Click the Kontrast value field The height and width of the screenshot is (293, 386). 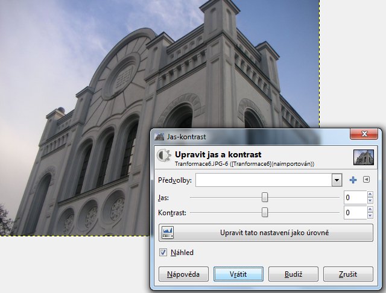(355, 213)
